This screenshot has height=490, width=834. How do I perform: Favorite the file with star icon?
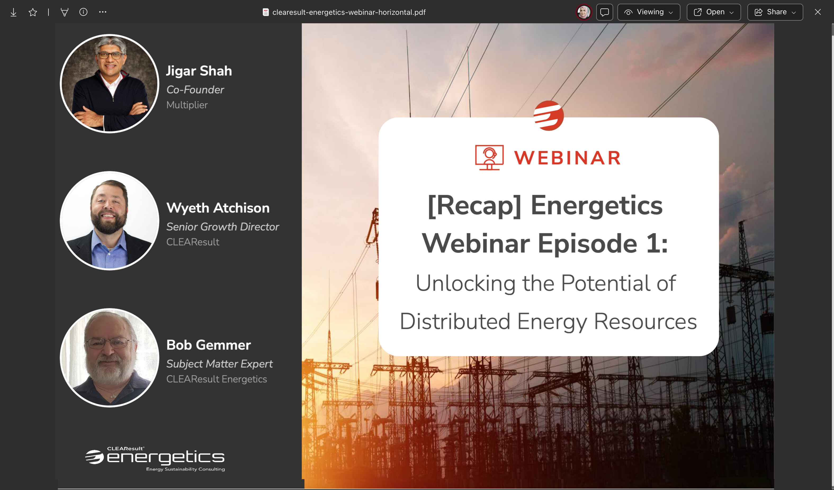tap(33, 12)
